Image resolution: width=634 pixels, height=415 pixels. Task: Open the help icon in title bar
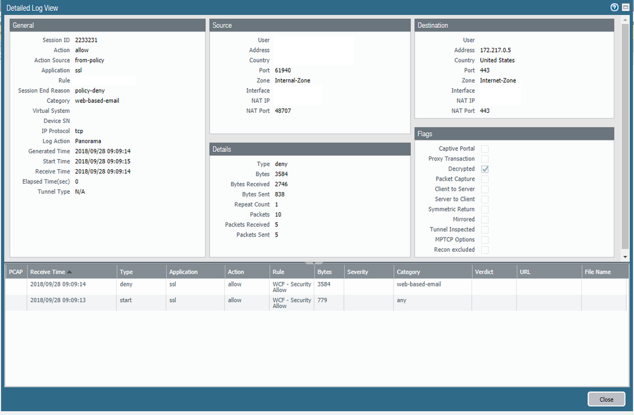click(x=614, y=7)
